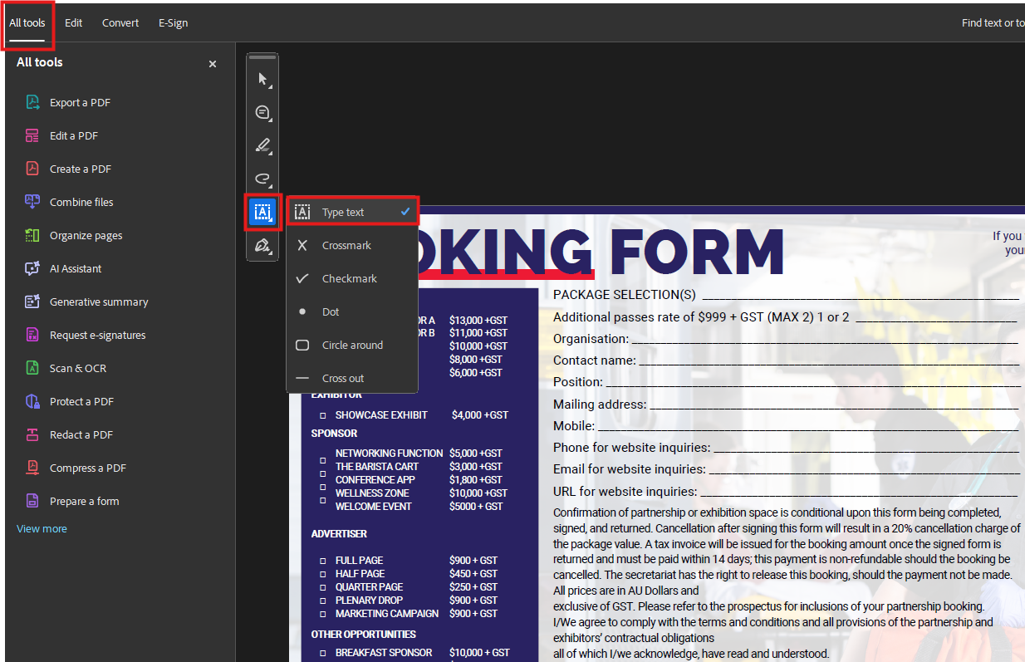The width and height of the screenshot is (1025, 662).
Task: Click the $4,000 +GST price text
Action: 480,414
